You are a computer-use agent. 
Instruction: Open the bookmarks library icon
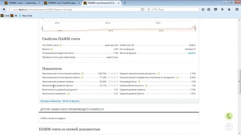pyautogui.click(x=209, y=9)
